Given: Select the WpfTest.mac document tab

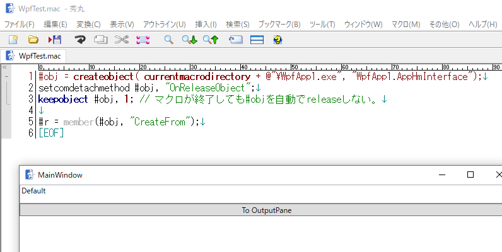Looking at the screenshot, I should (x=33, y=55).
